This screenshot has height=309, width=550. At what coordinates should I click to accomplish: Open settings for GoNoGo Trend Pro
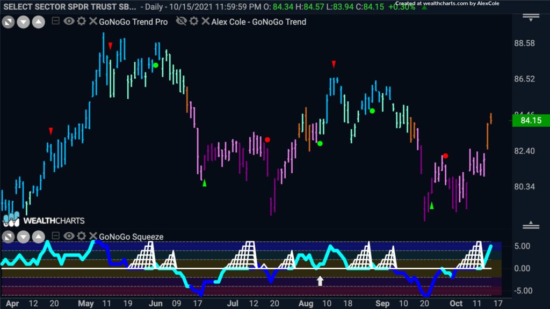tap(82, 21)
